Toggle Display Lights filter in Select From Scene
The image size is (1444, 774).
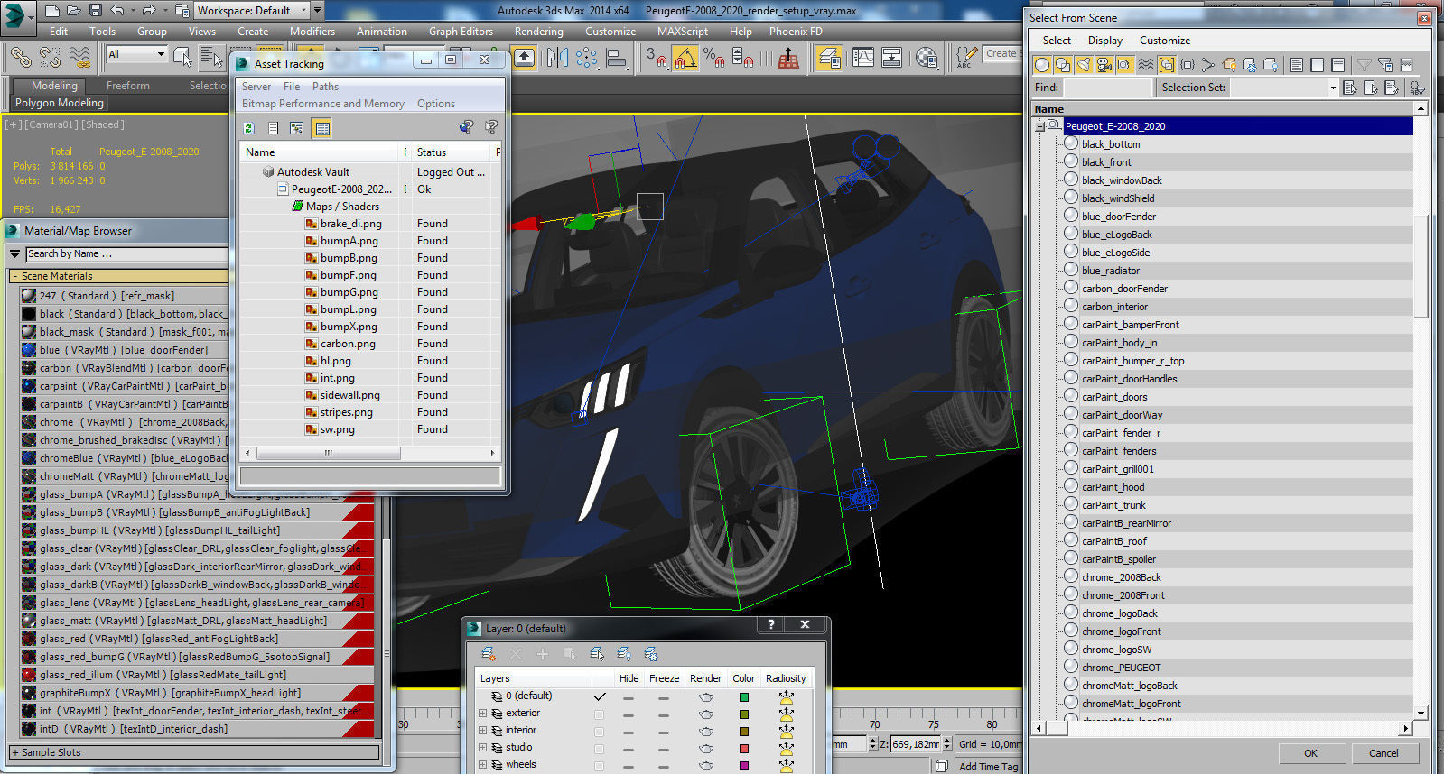pos(1084,65)
